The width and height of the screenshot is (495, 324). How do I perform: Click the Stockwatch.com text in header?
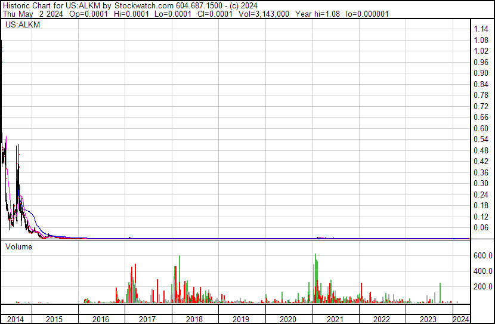tap(144, 6)
